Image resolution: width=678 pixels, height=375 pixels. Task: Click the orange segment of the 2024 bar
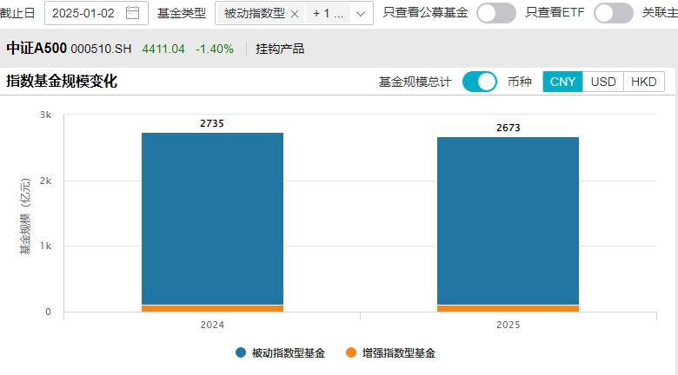212,308
